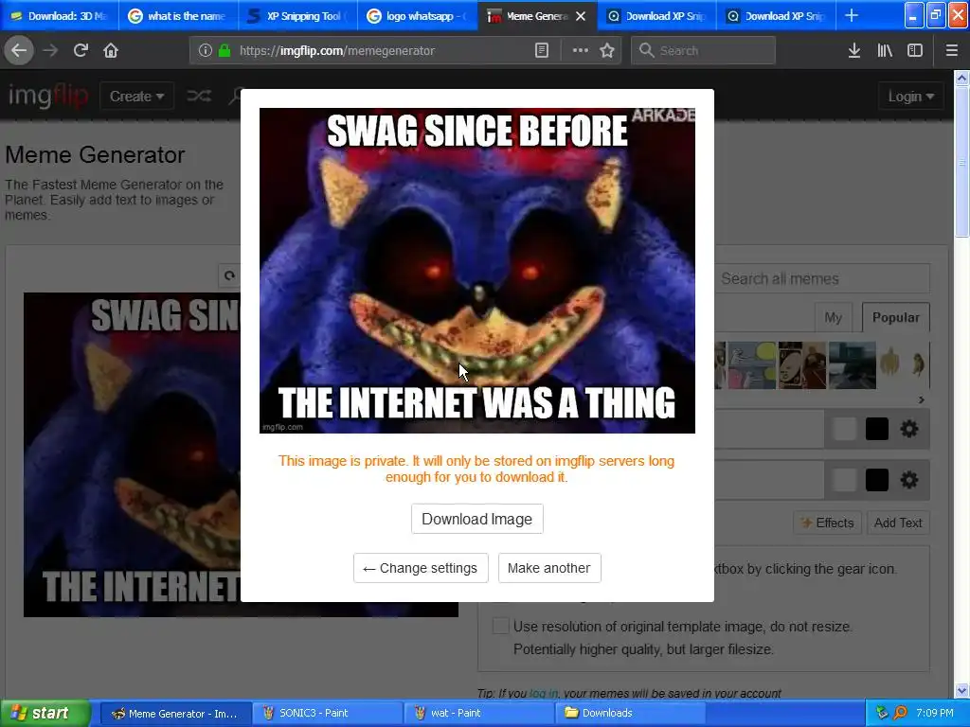The image size is (970, 727).
Task: Click the Change settings button
Action: (x=421, y=568)
